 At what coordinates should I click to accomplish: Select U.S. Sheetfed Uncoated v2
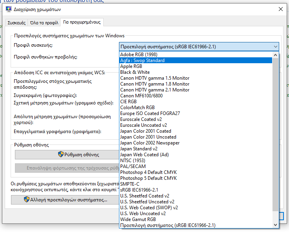click(x=196, y=202)
